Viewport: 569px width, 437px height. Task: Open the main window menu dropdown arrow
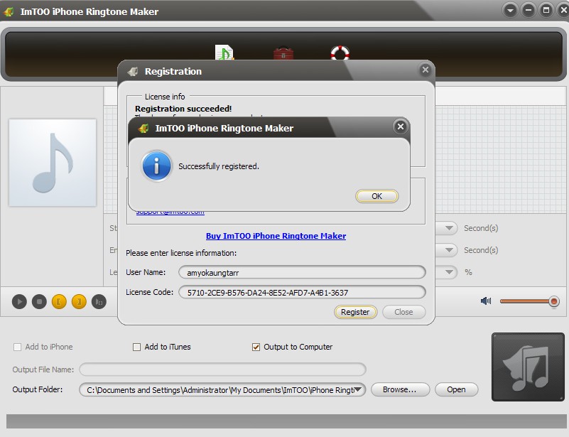click(x=510, y=10)
